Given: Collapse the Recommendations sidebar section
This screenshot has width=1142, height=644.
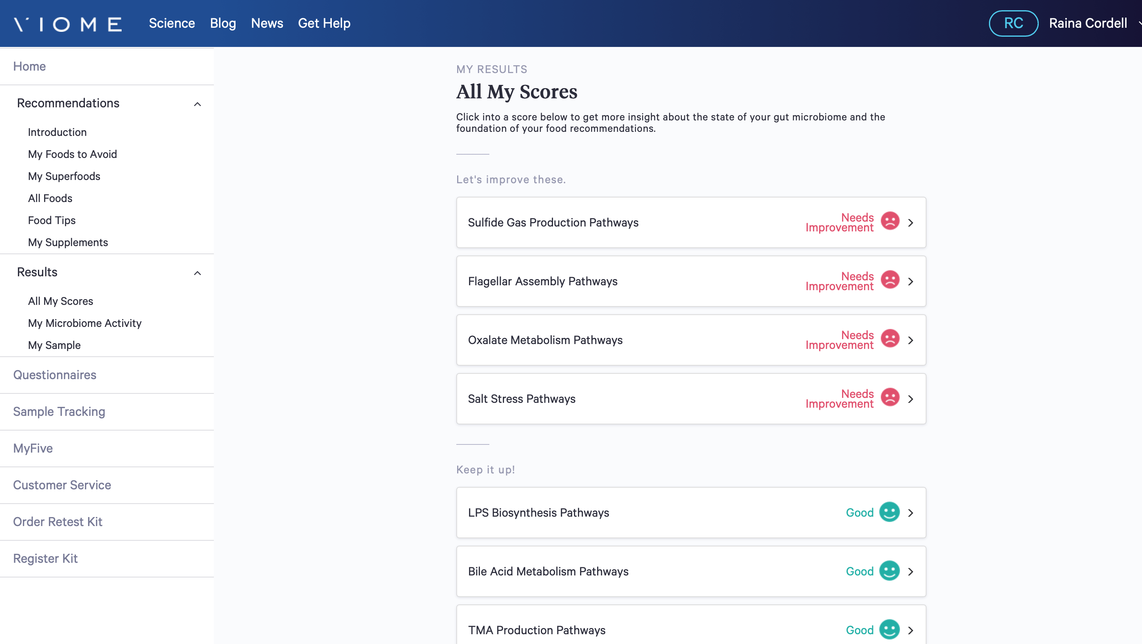Looking at the screenshot, I should coord(198,103).
